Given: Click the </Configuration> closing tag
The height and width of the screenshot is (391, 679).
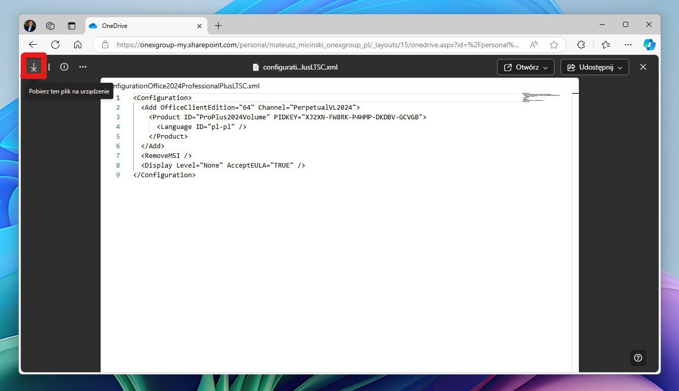Looking at the screenshot, I should coord(164,175).
